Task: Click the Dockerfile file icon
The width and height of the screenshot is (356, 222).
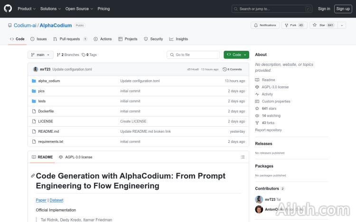Action: pyautogui.click(x=34, y=111)
